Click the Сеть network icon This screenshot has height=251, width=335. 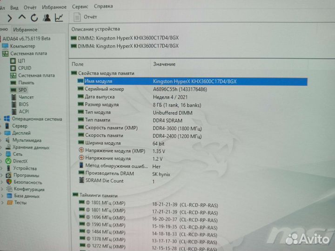(8, 154)
